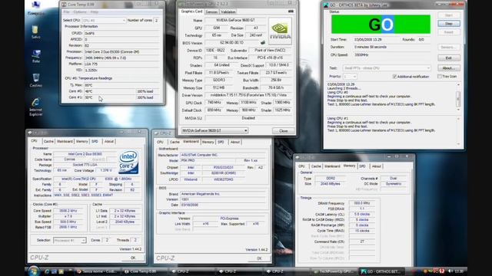This screenshot has height=276, width=492.
Task: Open Cache tab in CPU-Z processor window
Action: pyautogui.click(x=48, y=141)
